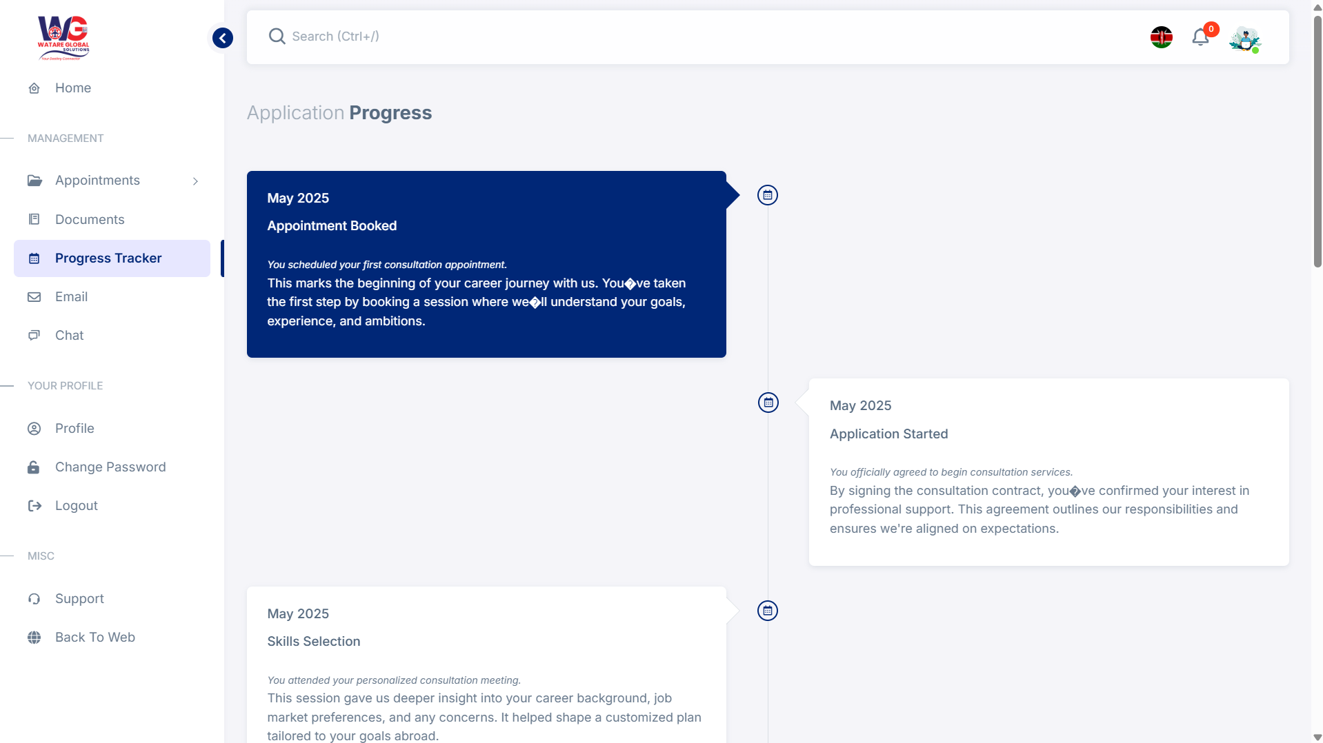Open the Chat panel
Screen dimensions: 1323x743
70,335
